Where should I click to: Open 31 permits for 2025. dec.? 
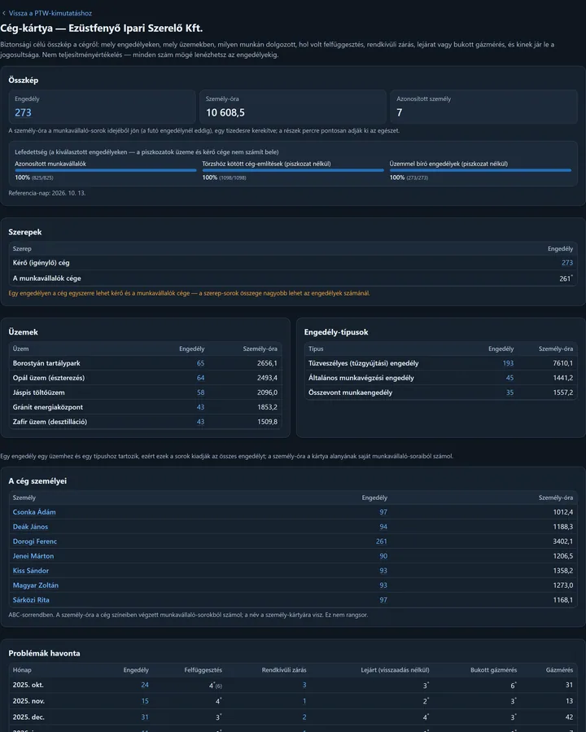coord(145,717)
